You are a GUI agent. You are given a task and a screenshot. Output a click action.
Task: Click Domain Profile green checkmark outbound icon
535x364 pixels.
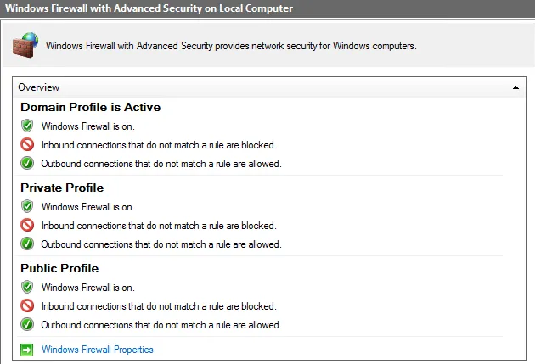pos(27,164)
